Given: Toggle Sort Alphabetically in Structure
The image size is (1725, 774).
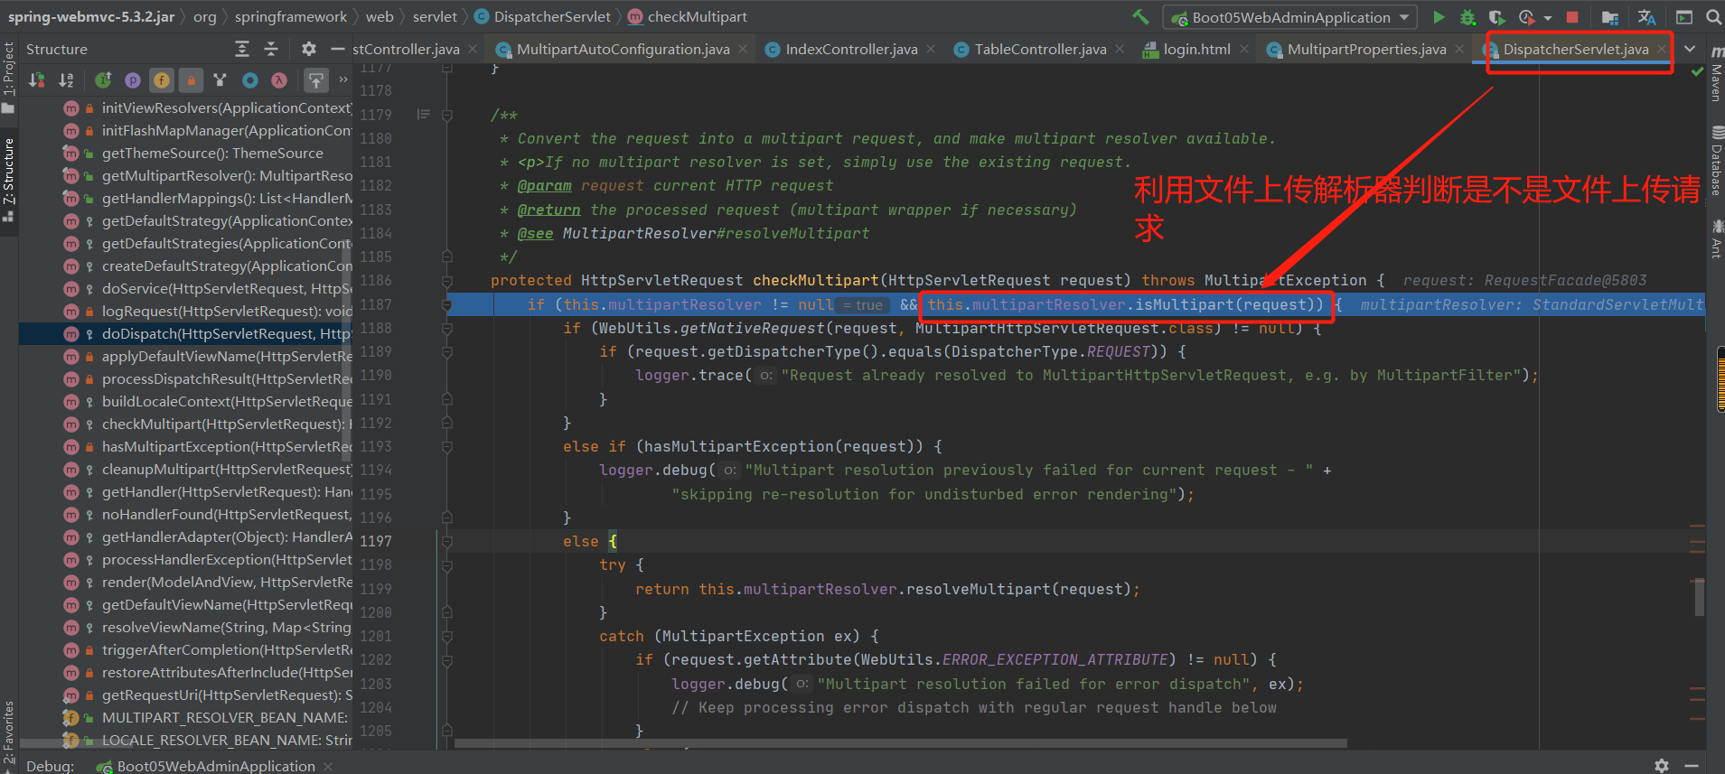Looking at the screenshot, I should point(66,80).
